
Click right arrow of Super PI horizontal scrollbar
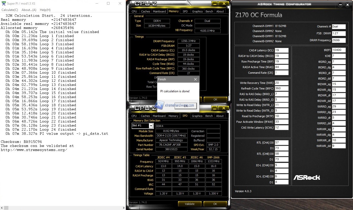[x=124, y=208]
